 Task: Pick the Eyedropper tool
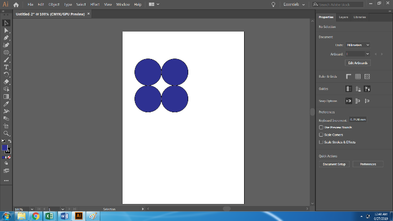(6, 104)
